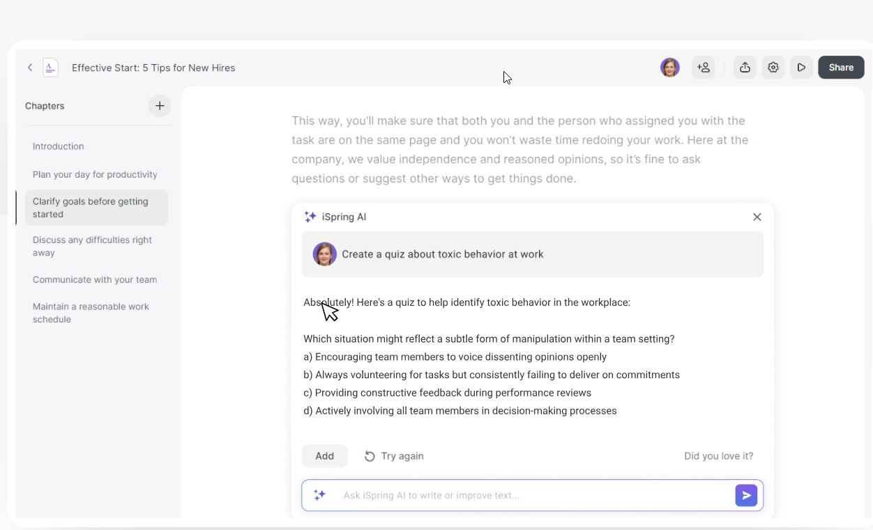
Task: Click the sparkle icon in AI input
Action: click(319, 495)
